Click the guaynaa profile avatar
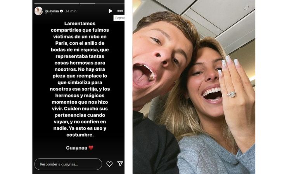Image resolution: width=287 pixels, height=174 pixels. point(39,11)
